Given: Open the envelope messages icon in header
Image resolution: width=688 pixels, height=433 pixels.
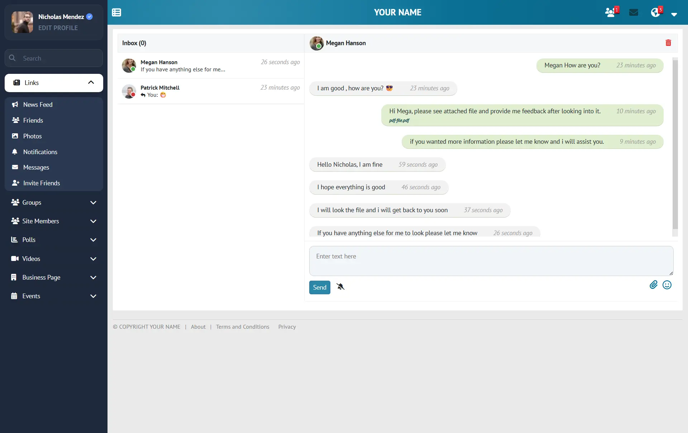Looking at the screenshot, I should pos(634,13).
